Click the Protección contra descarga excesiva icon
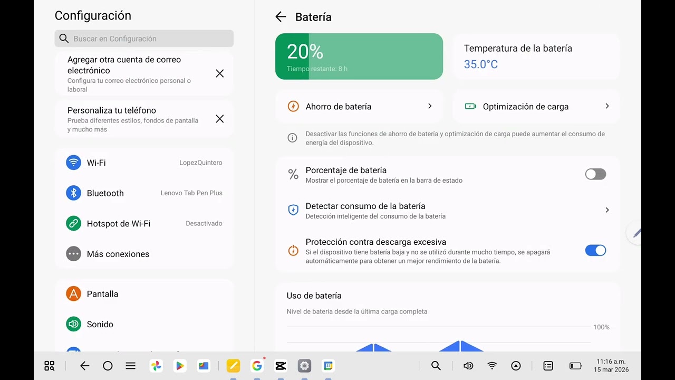Image resolution: width=675 pixels, height=380 pixels. (293, 251)
